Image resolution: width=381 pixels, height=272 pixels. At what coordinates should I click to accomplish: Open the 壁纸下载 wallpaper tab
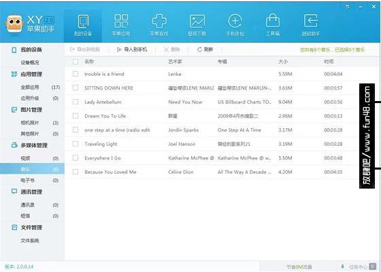pyautogui.click(x=197, y=26)
